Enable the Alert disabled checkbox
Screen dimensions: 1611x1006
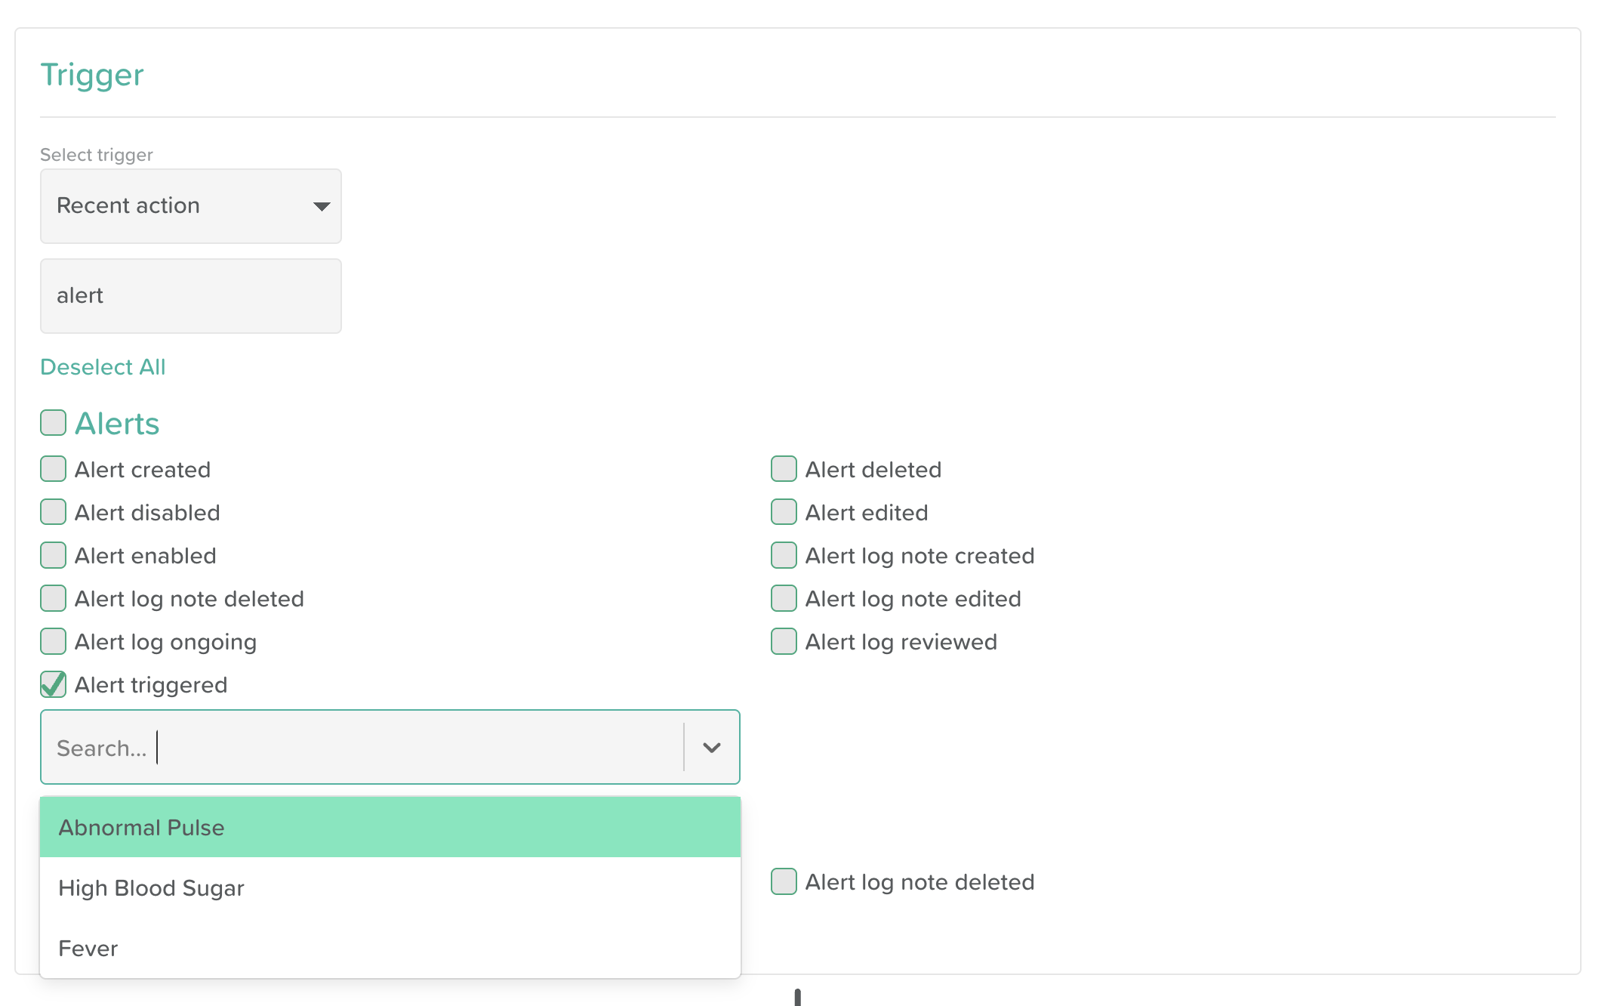[x=54, y=512]
